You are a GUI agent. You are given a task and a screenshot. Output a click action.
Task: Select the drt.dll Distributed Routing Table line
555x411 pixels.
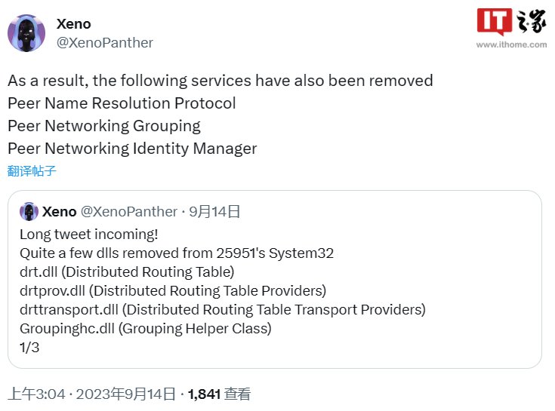[x=127, y=271]
